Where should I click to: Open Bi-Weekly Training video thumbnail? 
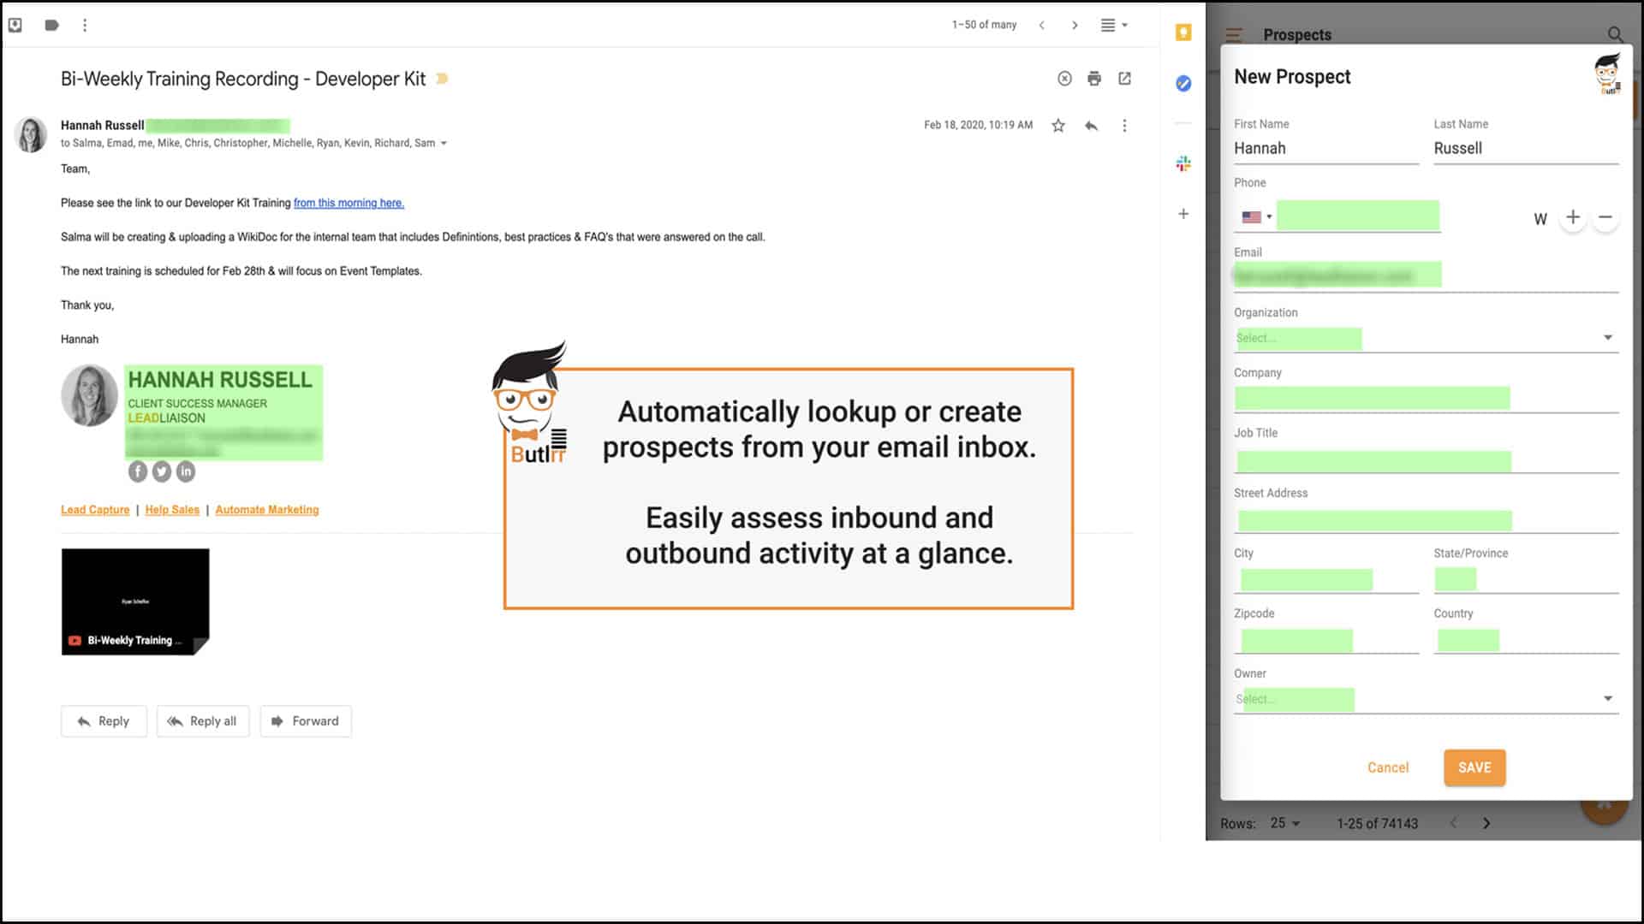pos(135,601)
